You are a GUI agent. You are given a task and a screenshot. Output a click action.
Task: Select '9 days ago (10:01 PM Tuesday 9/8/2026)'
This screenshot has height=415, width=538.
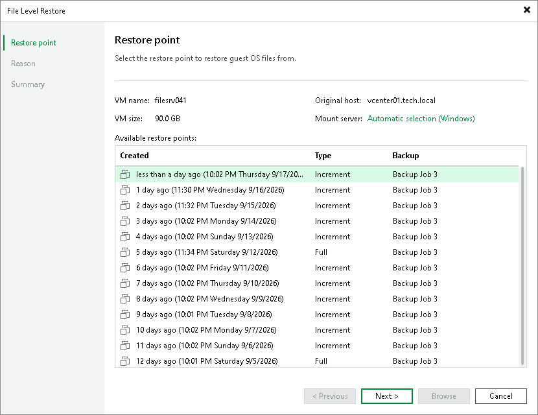coord(317,314)
